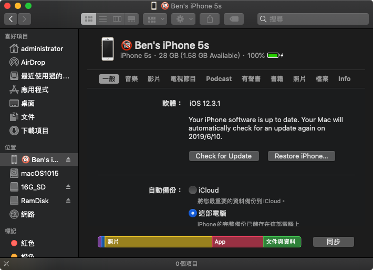Switch to the 有聲書 audiobooks tab
The height and width of the screenshot is (270, 373).
click(251, 78)
